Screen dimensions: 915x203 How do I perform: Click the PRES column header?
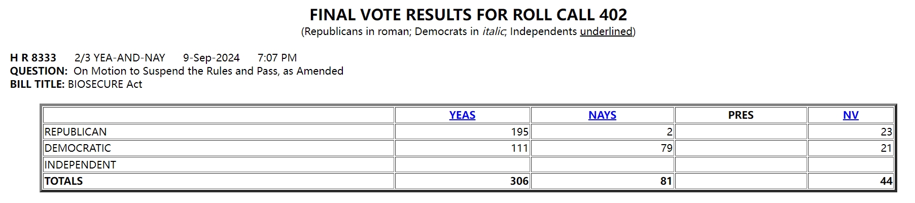[x=741, y=115]
